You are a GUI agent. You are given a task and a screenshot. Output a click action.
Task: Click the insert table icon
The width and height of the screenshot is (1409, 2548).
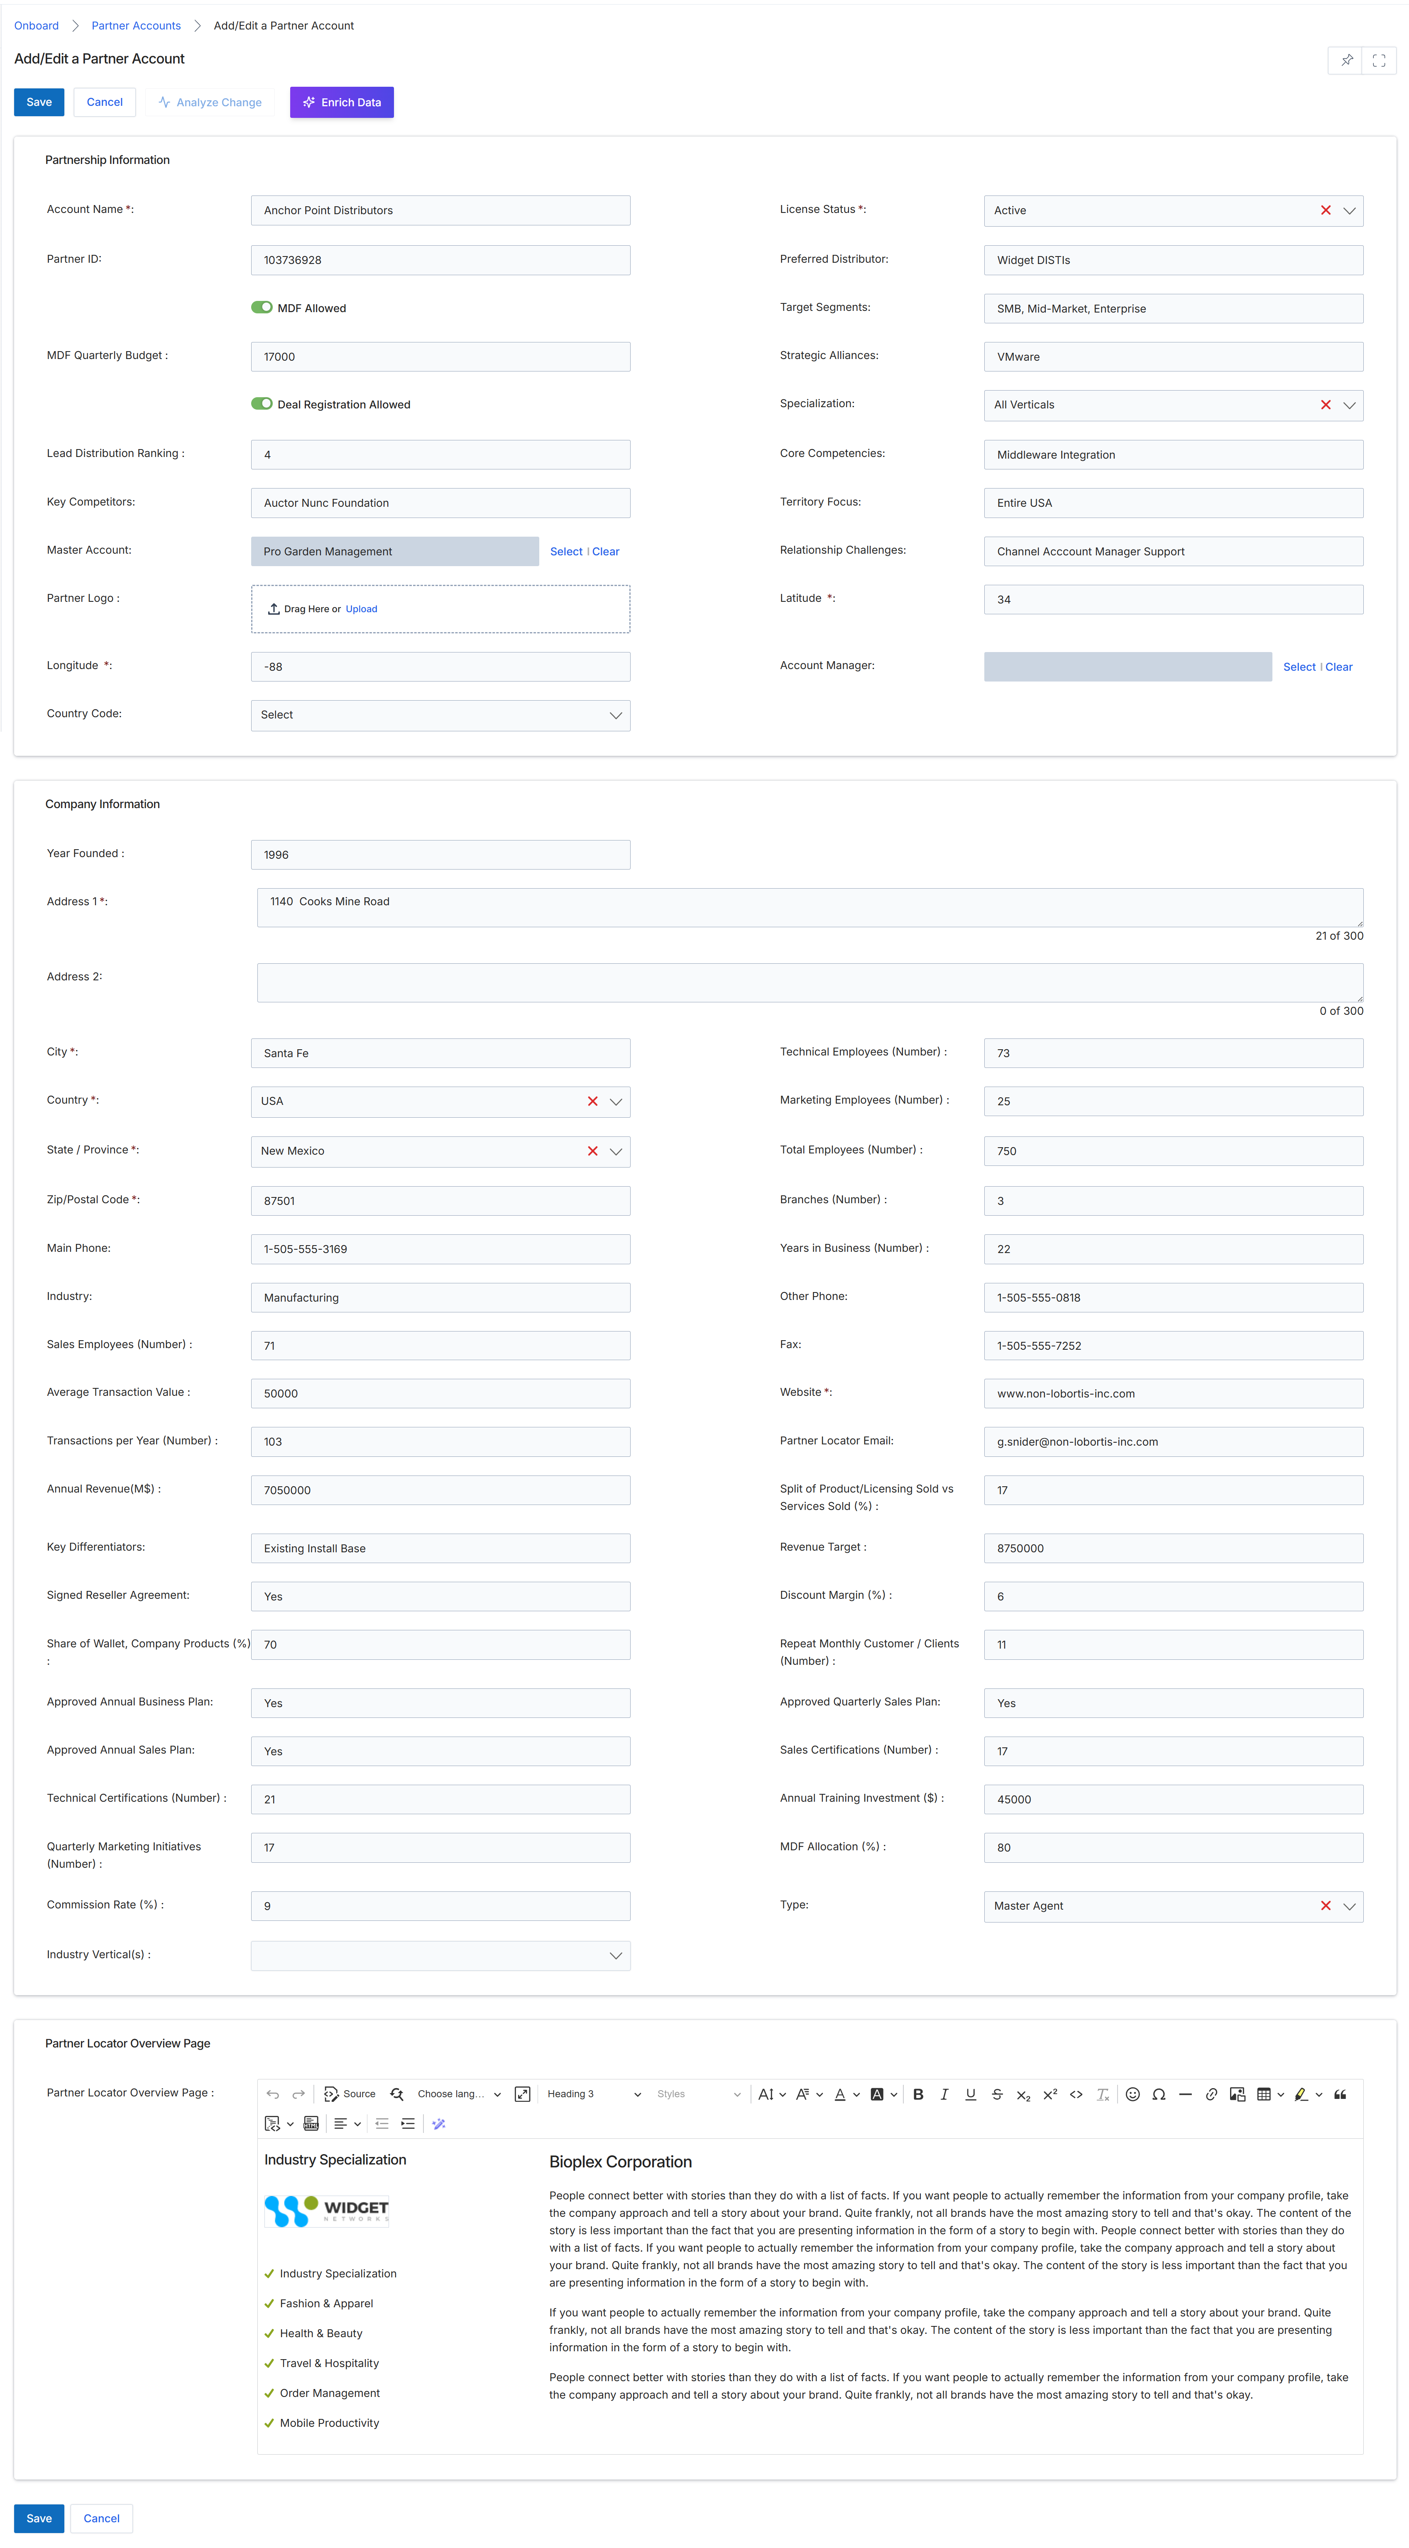pyautogui.click(x=1264, y=2094)
